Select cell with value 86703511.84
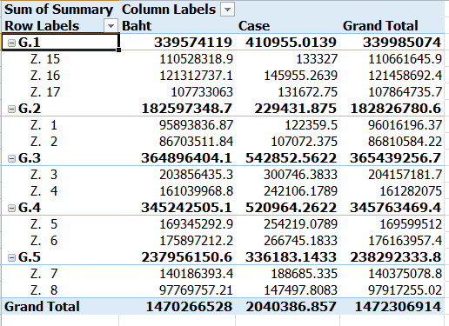 tap(196, 142)
